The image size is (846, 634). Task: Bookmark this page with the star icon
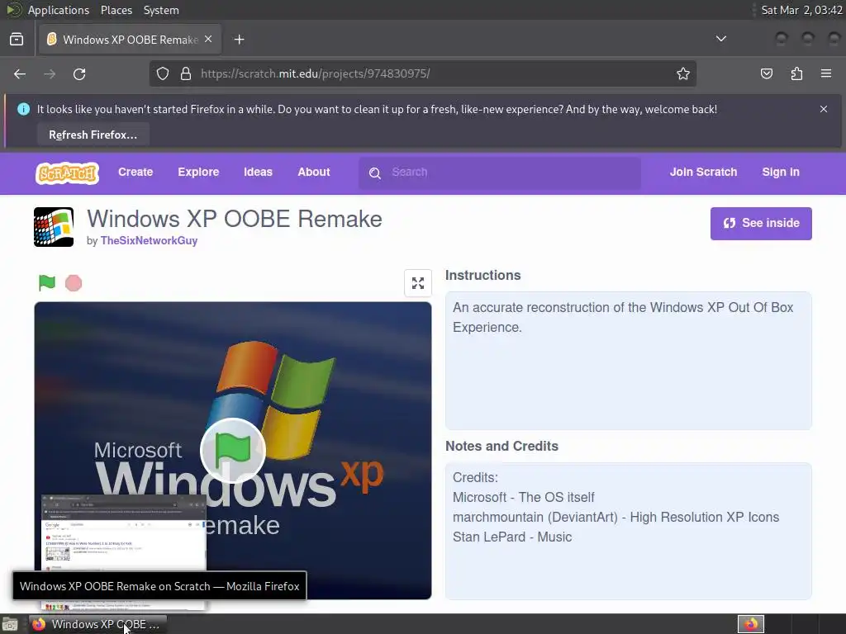683,73
